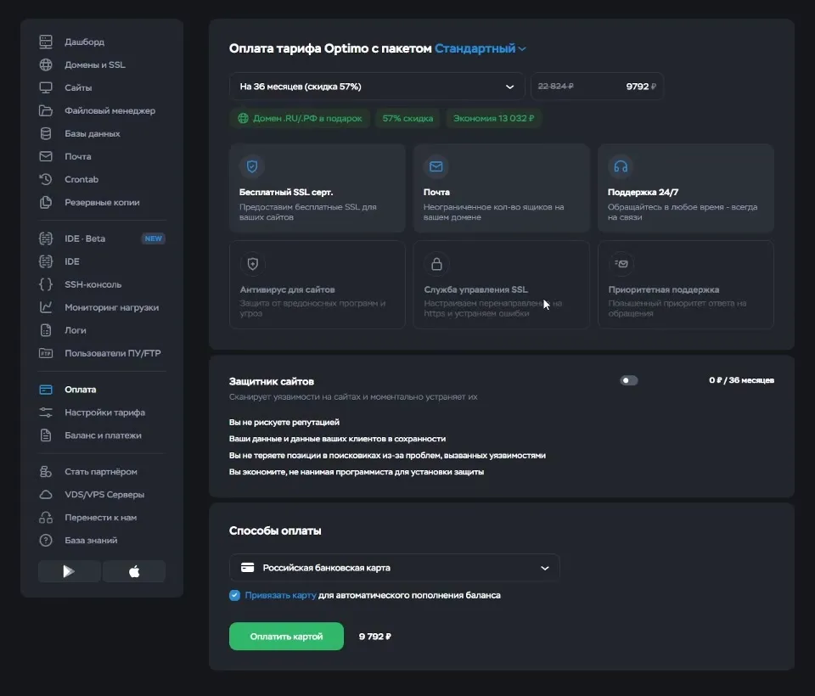Screen dimensions: 815x696
Task: Click the document icon beside Логи
Action: click(x=46, y=330)
